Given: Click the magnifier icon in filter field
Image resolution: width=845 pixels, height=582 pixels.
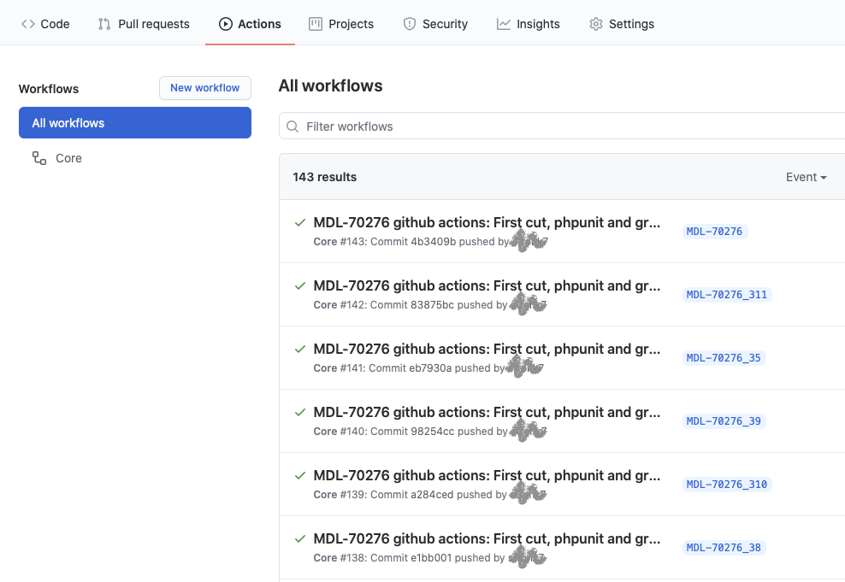Looking at the screenshot, I should [x=292, y=126].
